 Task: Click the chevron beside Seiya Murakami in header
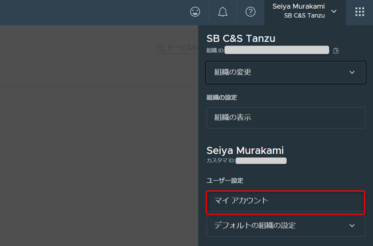[x=334, y=11]
